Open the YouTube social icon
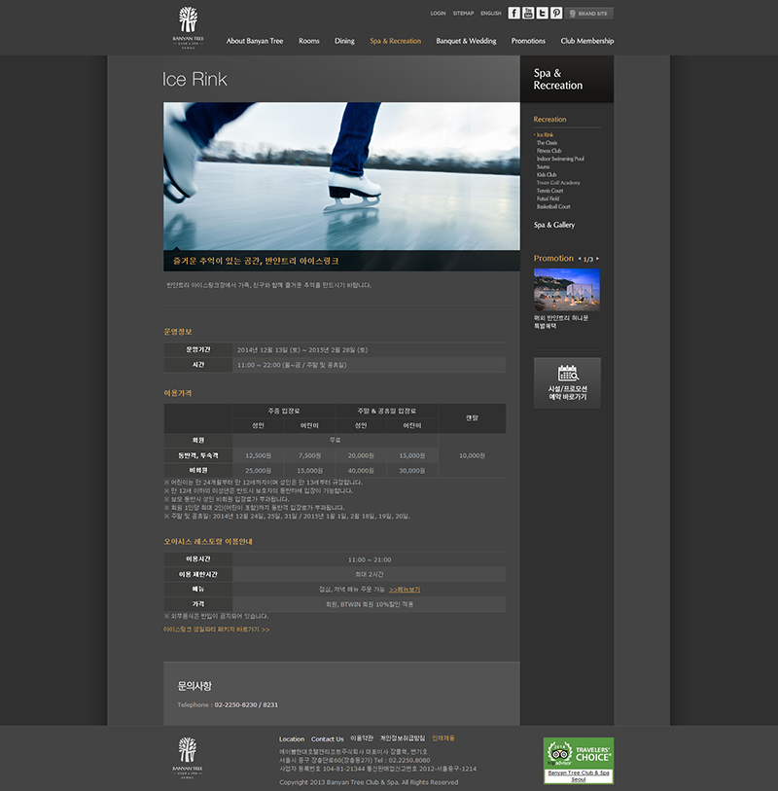Viewport: 778px width, 791px height. click(528, 13)
